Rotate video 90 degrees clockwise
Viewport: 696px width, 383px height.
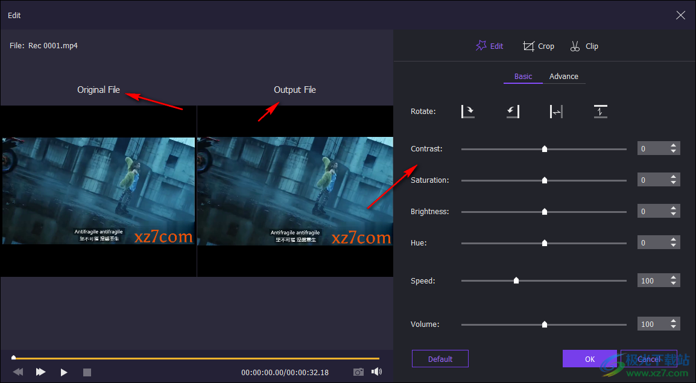[468, 112]
